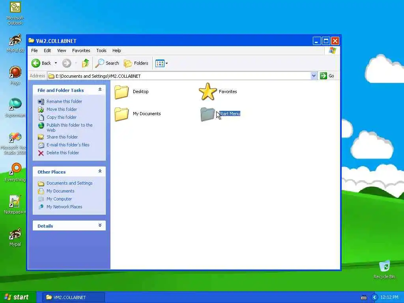The width and height of the screenshot is (404, 303).
Task: Go to My Network Places link
Action: pyautogui.click(x=64, y=207)
